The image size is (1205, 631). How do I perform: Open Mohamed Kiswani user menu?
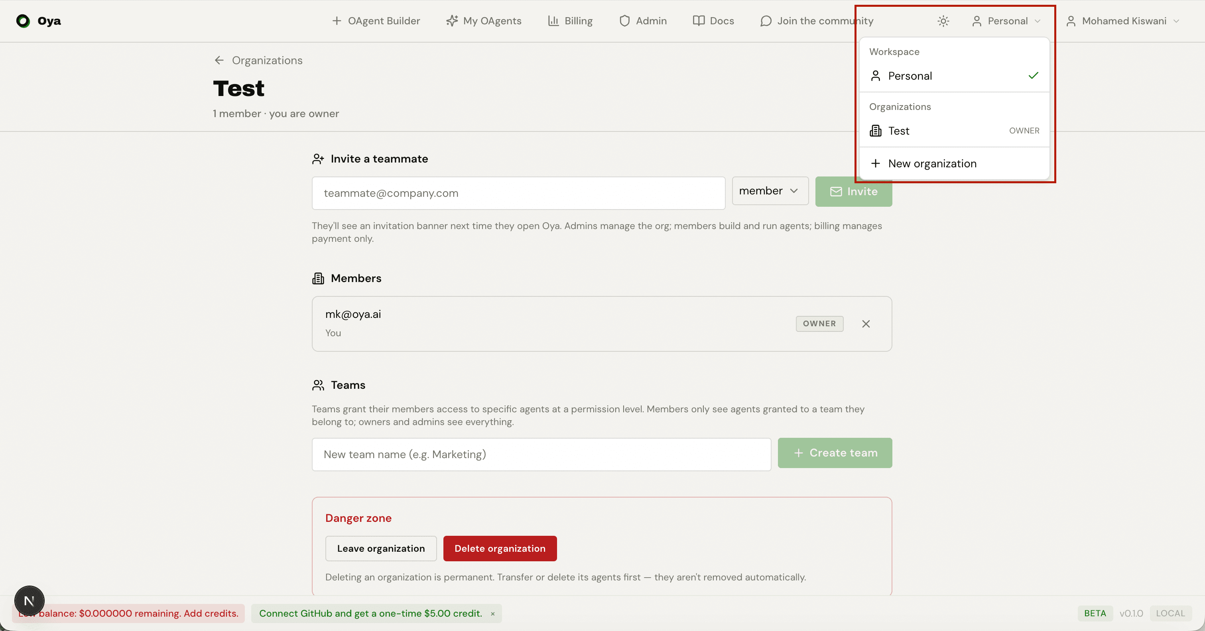1123,21
